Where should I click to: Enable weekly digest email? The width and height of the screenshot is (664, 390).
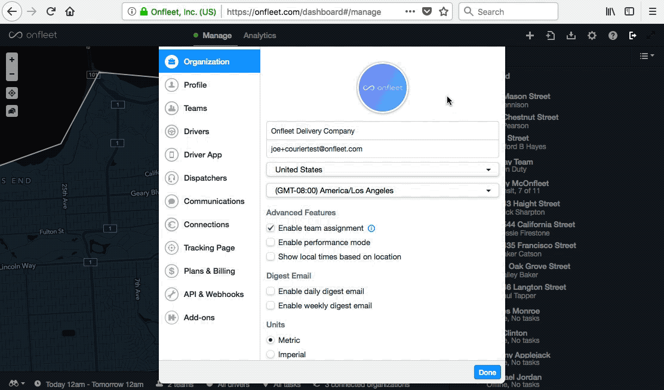pyautogui.click(x=270, y=306)
